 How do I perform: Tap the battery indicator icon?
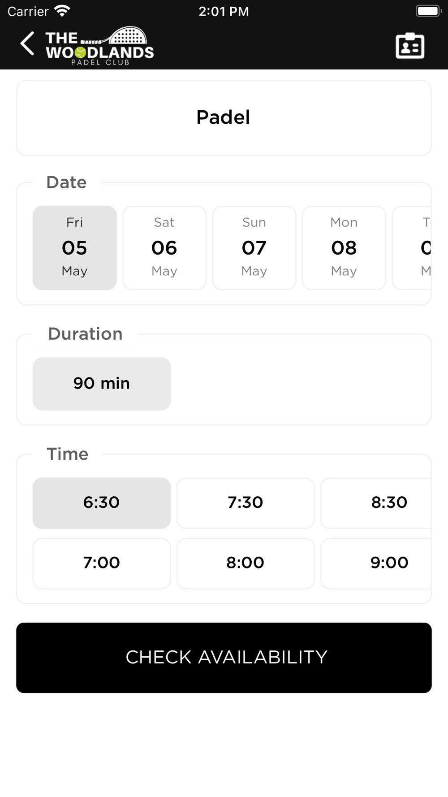coord(429,11)
